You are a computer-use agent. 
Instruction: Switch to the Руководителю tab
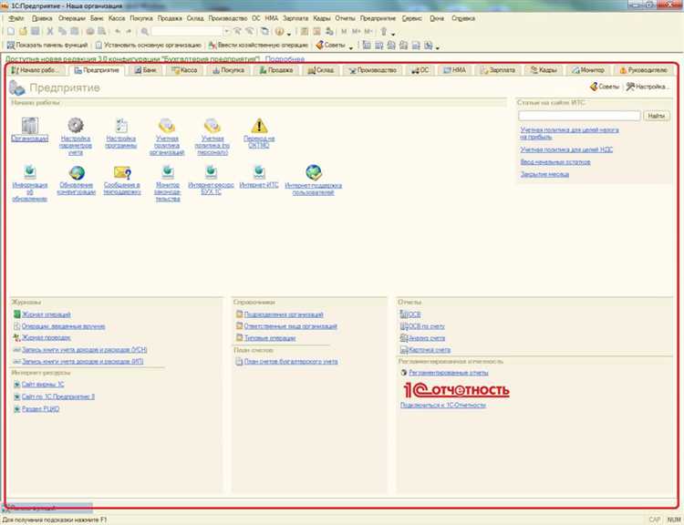coord(644,70)
